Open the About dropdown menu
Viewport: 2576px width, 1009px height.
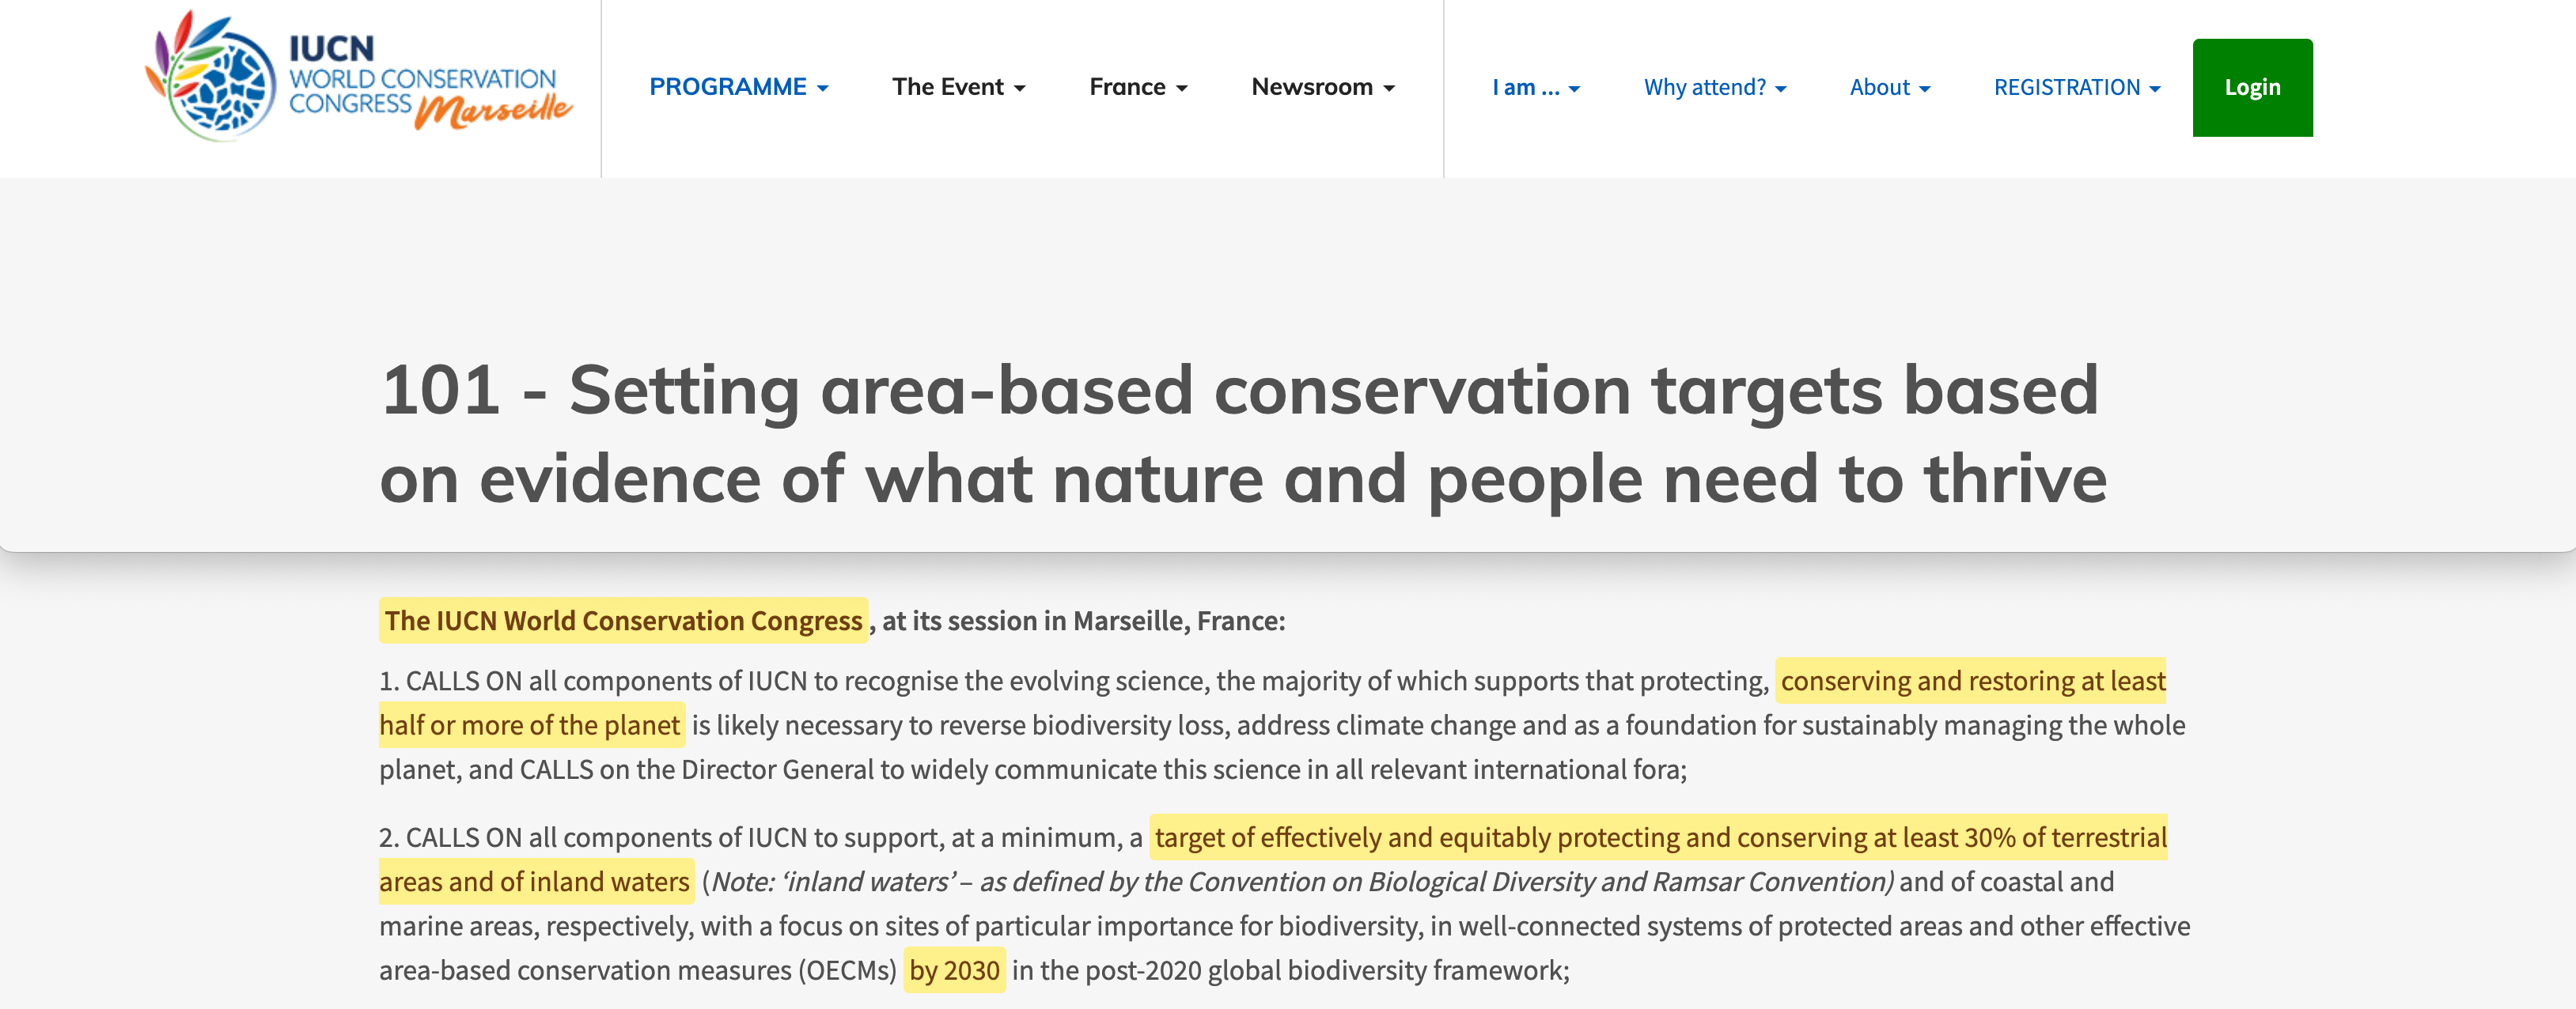tap(1889, 88)
